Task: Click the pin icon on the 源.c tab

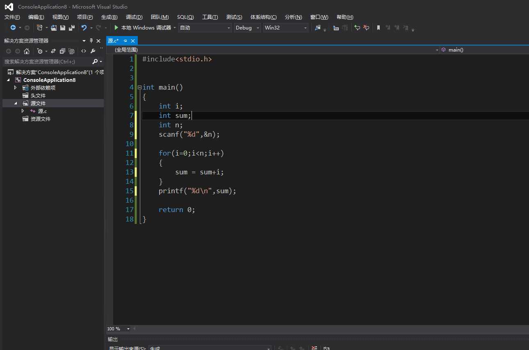Action: point(125,41)
